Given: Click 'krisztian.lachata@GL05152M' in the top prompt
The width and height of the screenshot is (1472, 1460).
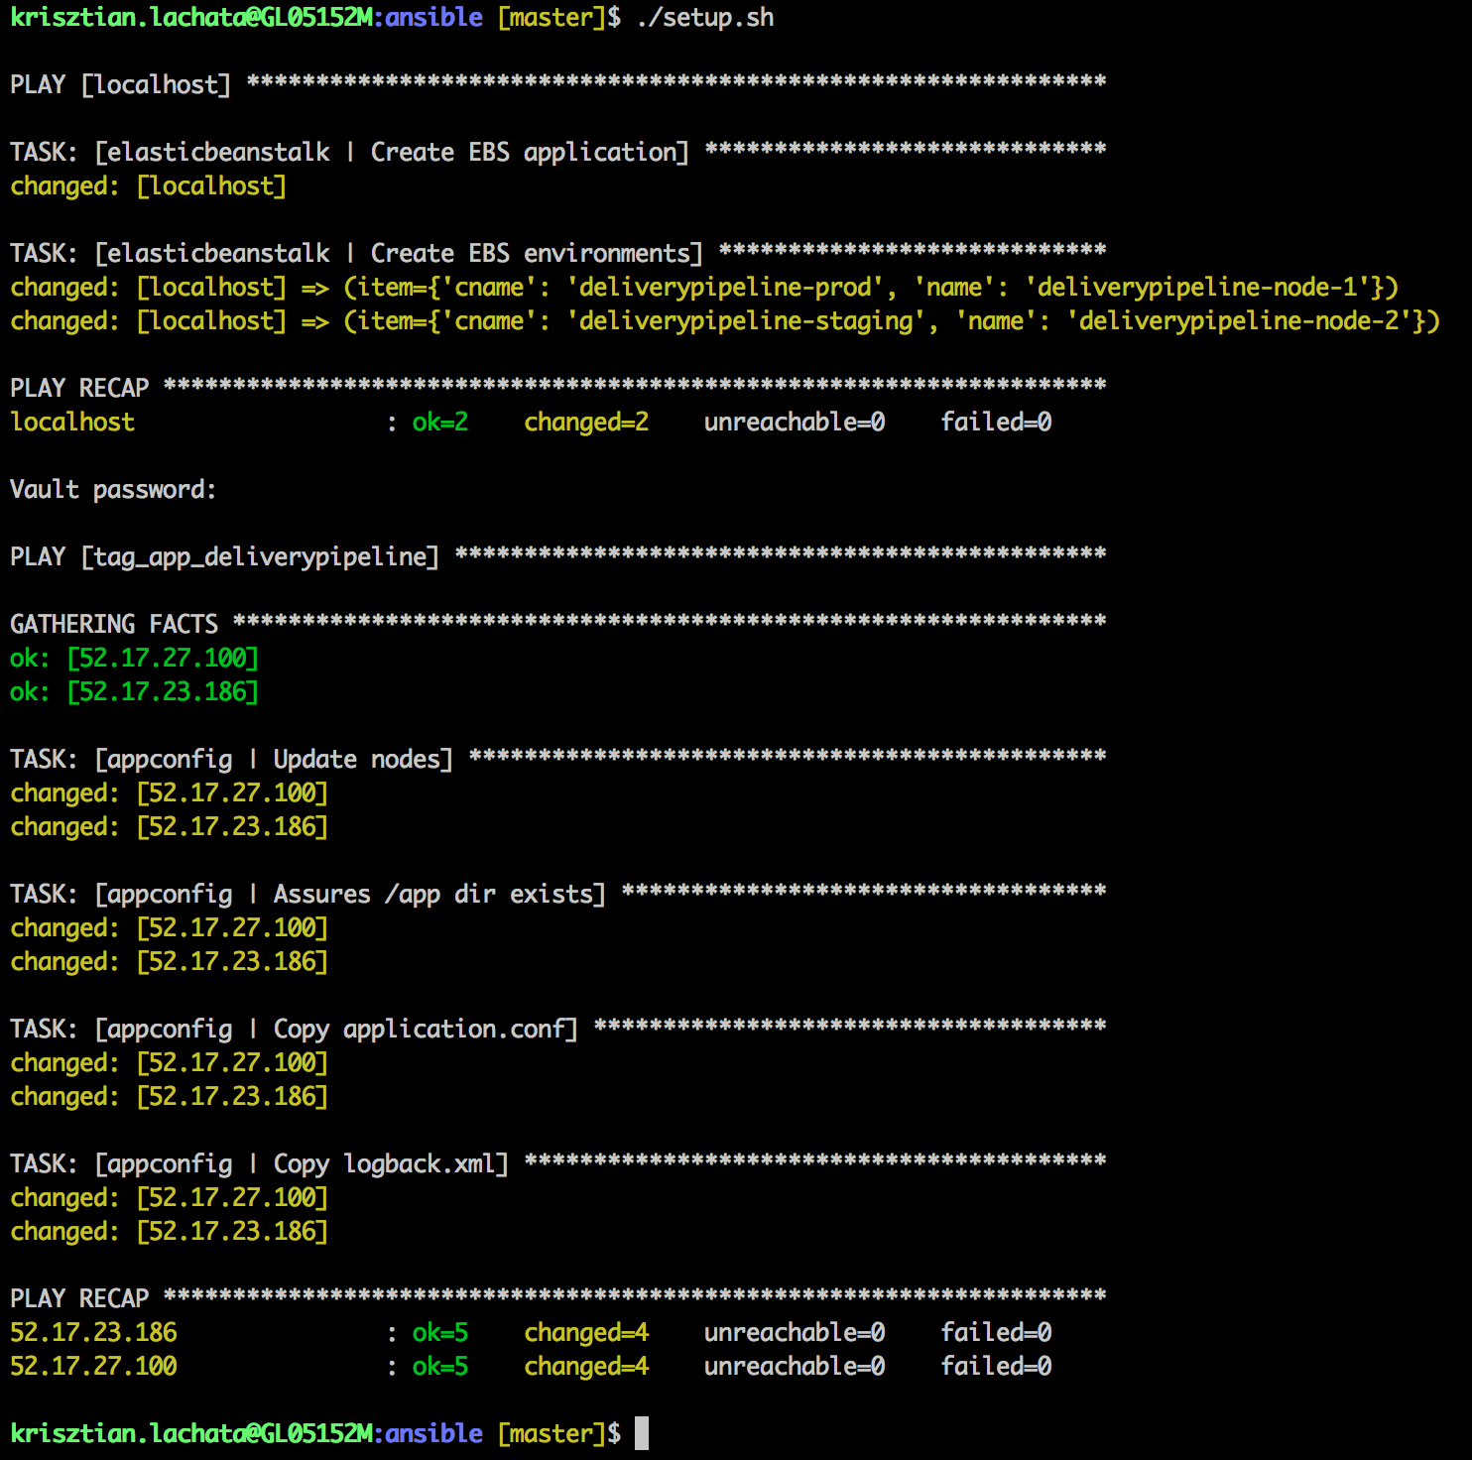Looking at the screenshot, I should coord(192,18).
